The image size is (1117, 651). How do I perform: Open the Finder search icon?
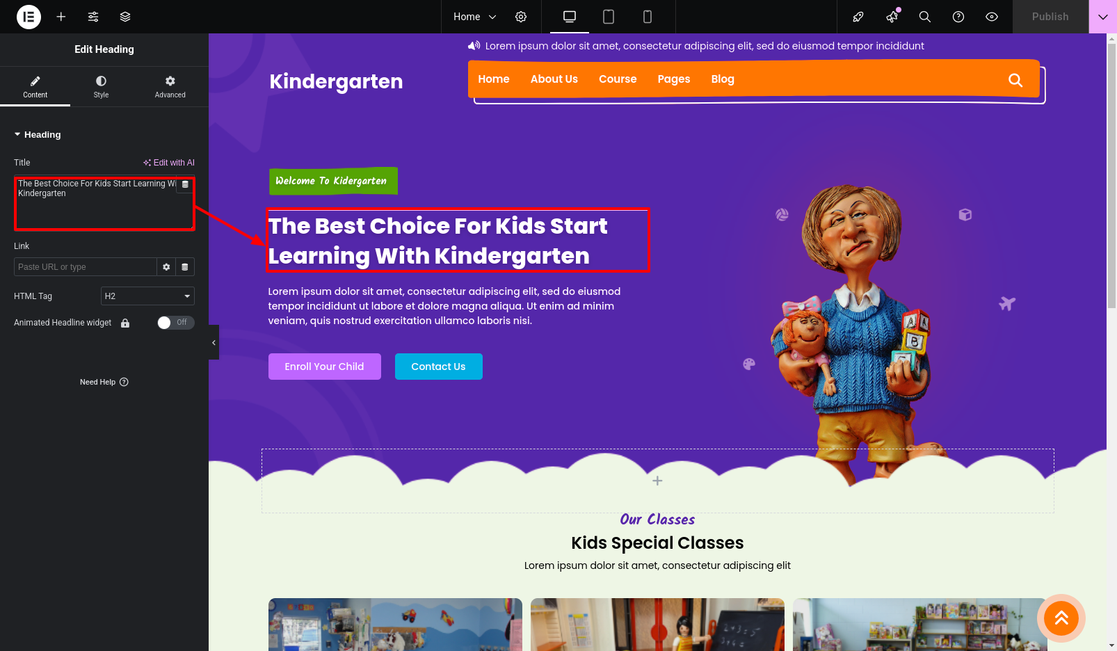coord(925,17)
